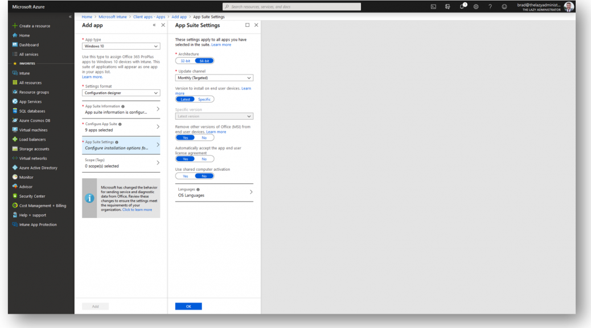Go to Home breadcrumb
This screenshot has height=328, width=591.
pyautogui.click(x=87, y=17)
